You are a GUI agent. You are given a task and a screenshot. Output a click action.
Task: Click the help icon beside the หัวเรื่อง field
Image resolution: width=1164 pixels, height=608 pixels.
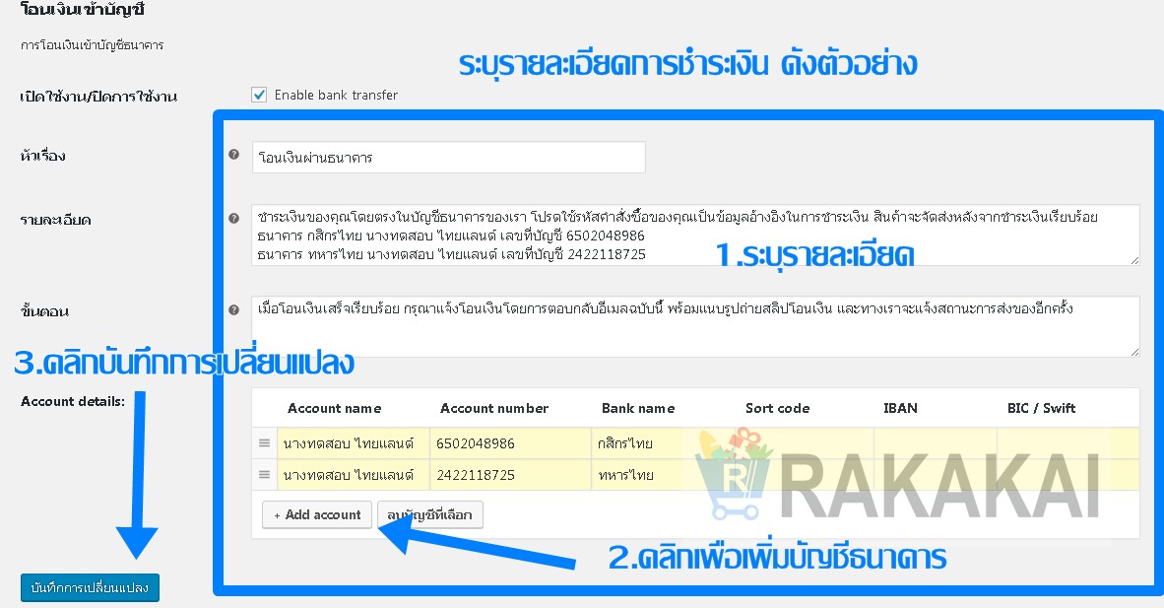click(x=233, y=155)
